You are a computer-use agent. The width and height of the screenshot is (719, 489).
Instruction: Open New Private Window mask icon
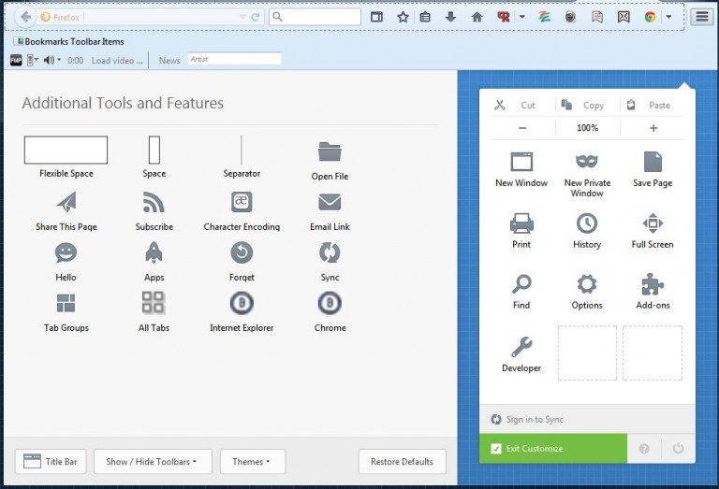coord(587,162)
